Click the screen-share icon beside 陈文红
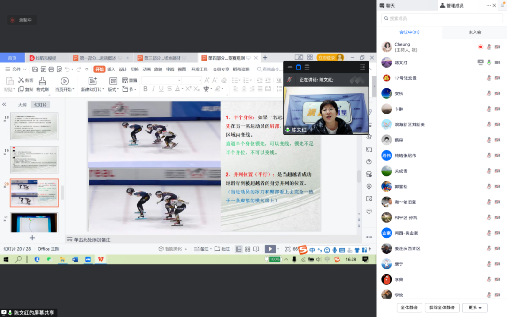This screenshot has height=317, width=507. pos(480,62)
